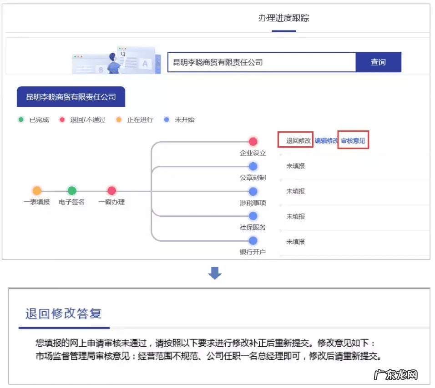Click the 银行开户 step circle
The height and width of the screenshot is (388, 435).
tap(253, 241)
